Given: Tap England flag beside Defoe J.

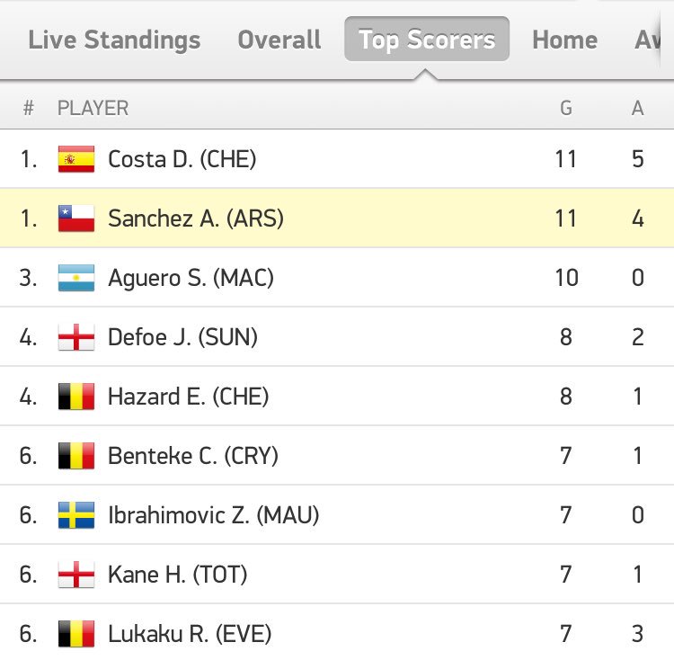Looking at the screenshot, I should point(76,337).
